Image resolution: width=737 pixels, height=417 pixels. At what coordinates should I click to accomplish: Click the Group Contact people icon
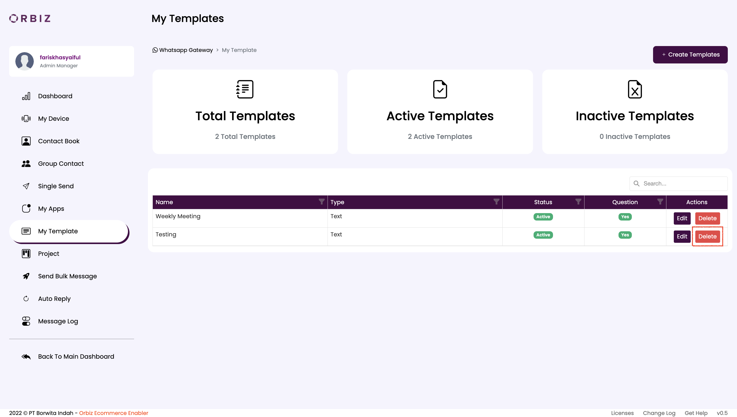click(26, 163)
